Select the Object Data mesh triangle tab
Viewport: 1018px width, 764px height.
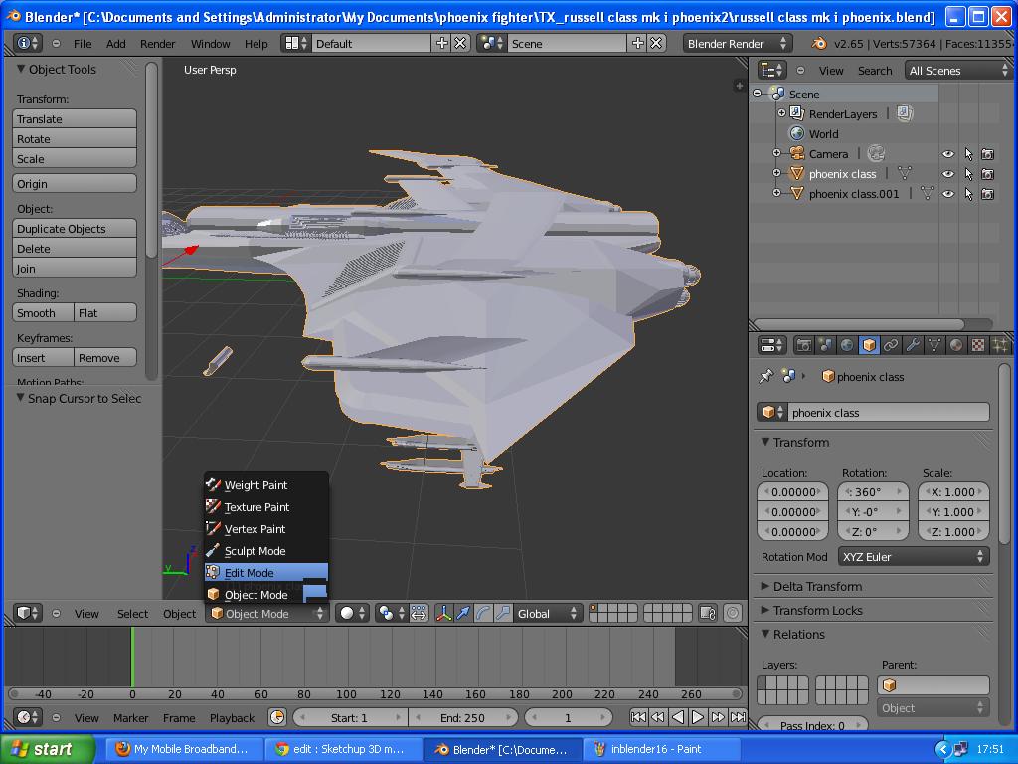(934, 345)
